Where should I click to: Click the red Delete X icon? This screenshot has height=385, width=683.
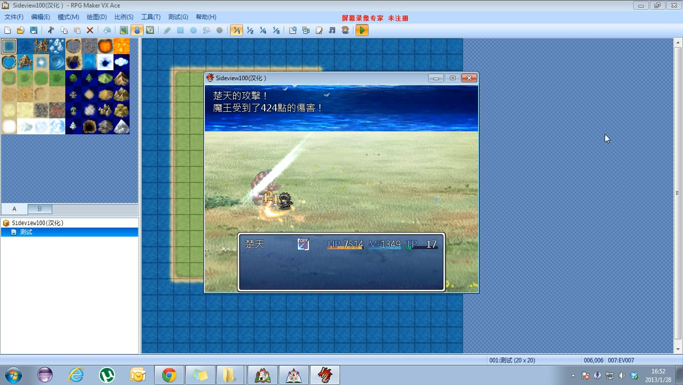tap(90, 30)
